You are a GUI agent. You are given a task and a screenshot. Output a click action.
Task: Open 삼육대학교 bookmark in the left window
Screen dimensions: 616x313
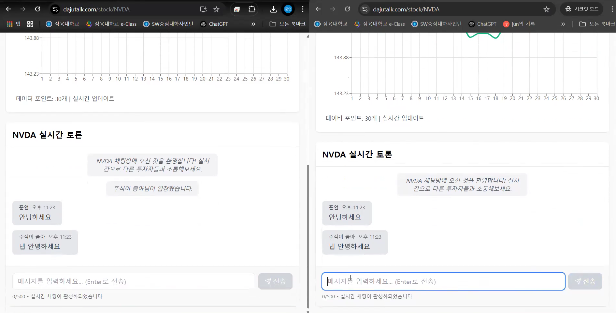coord(63,24)
